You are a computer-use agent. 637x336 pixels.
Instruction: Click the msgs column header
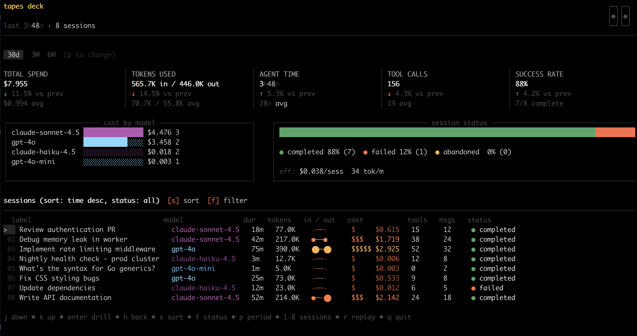[447, 220]
